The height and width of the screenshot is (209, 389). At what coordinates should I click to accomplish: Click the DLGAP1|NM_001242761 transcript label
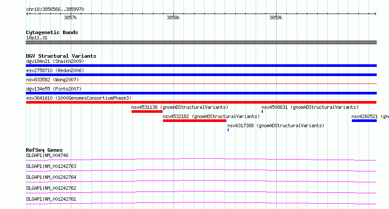coord(51,199)
